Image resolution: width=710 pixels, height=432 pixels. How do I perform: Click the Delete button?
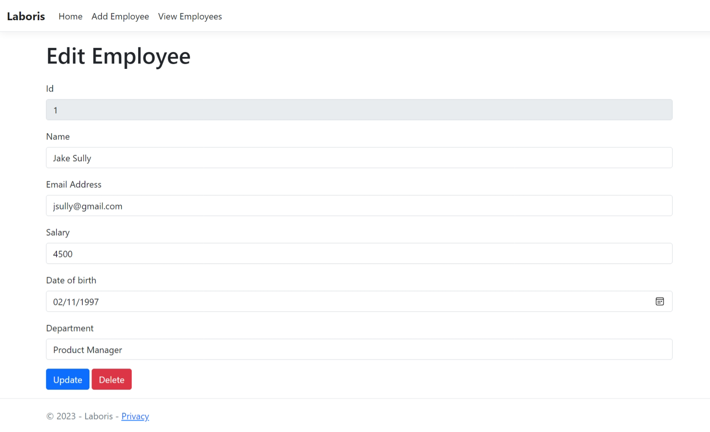[111, 379]
